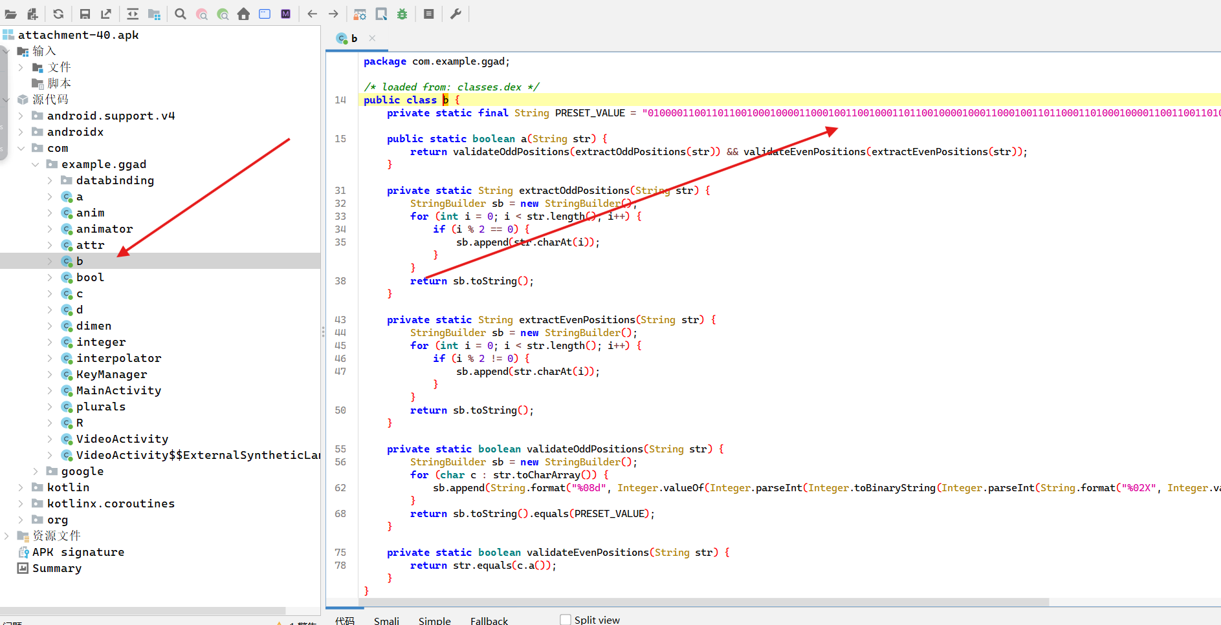The height and width of the screenshot is (625, 1221).
Task: Close the b editor tab
Action: point(372,38)
